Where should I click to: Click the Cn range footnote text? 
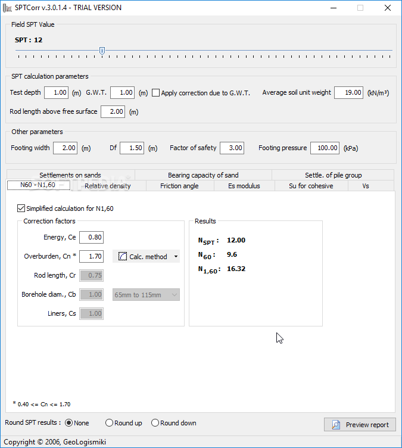pyautogui.click(x=42, y=404)
